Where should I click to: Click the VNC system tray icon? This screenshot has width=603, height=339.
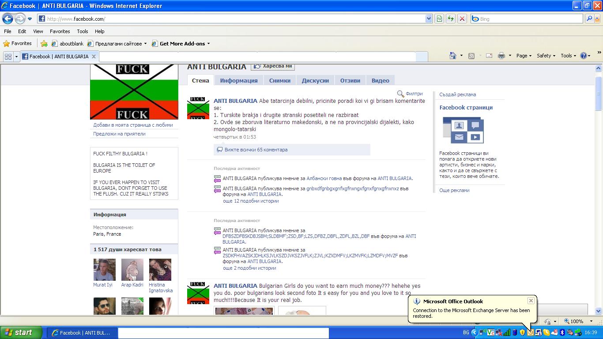(490, 332)
